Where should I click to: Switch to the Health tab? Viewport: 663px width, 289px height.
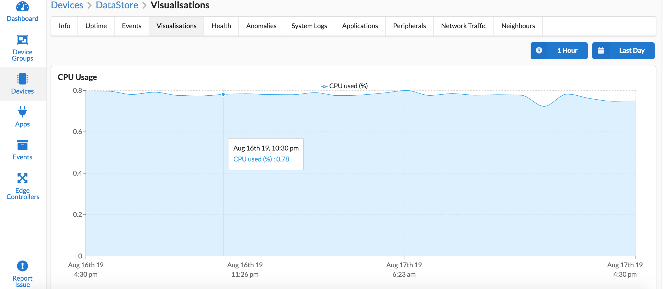coord(221,26)
